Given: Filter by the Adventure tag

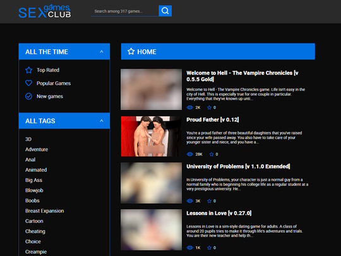Looking at the screenshot, I should tap(37, 149).
